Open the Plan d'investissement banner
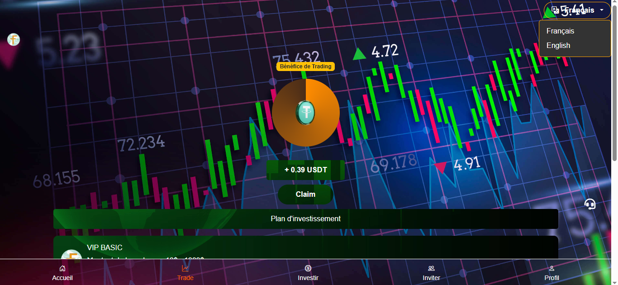 tap(305, 218)
